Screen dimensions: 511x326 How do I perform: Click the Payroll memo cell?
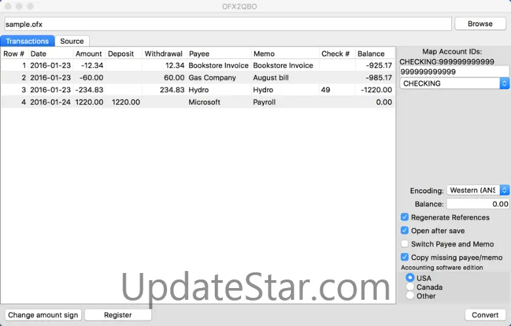tap(285, 102)
